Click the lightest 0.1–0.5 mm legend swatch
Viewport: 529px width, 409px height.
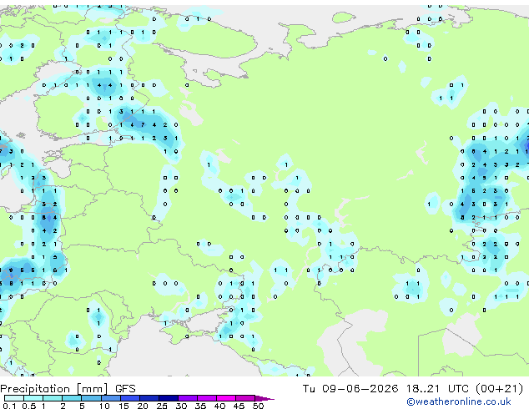[14, 398]
